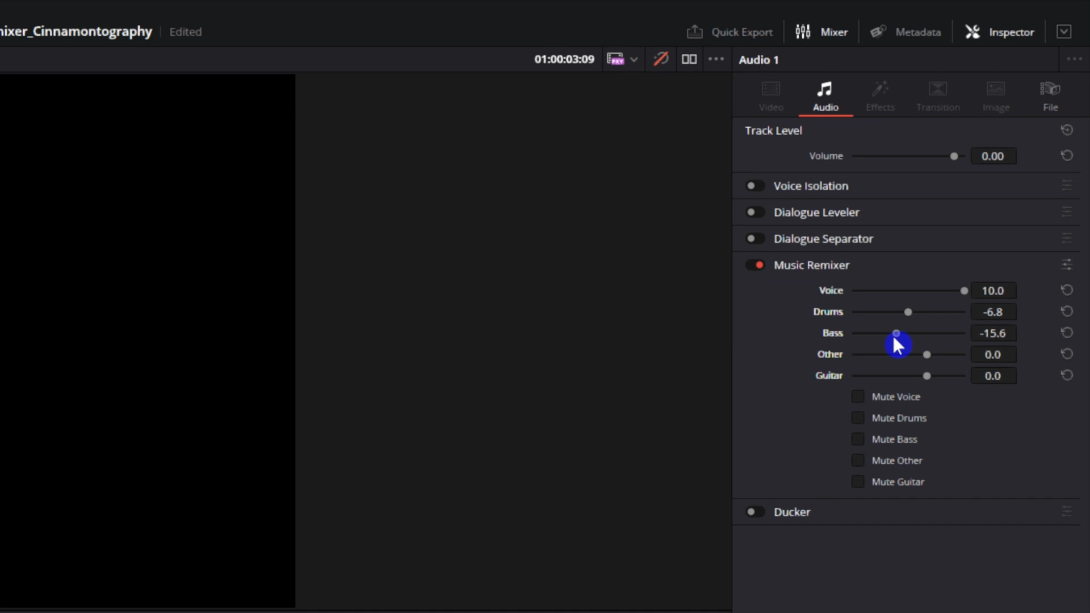Switch to the File tab in Inspector
This screenshot has width=1090, height=613.
point(1050,95)
